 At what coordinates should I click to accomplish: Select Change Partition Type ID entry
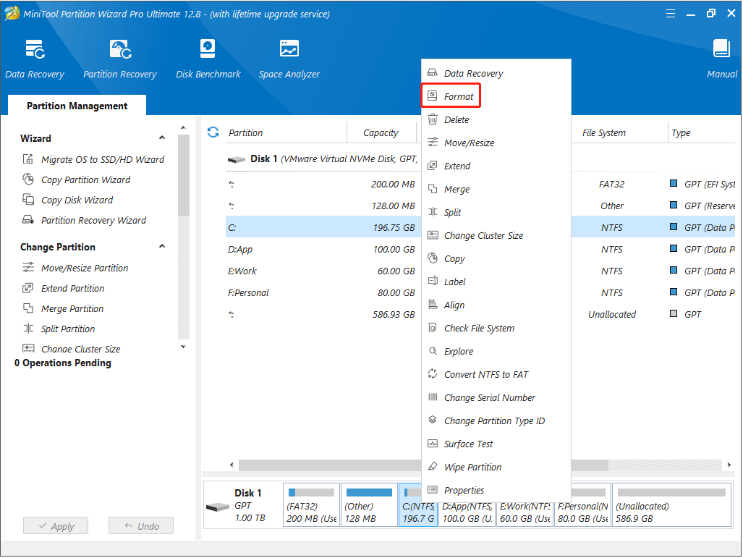496,420
